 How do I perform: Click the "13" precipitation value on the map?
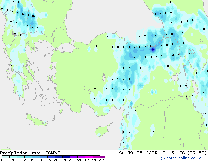[33, 16]
